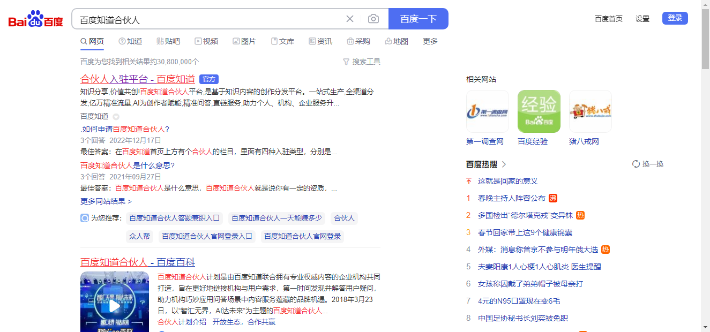The width and height of the screenshot is (710, 332).
Task: Open the 资讯 tab
Action: 320,41
